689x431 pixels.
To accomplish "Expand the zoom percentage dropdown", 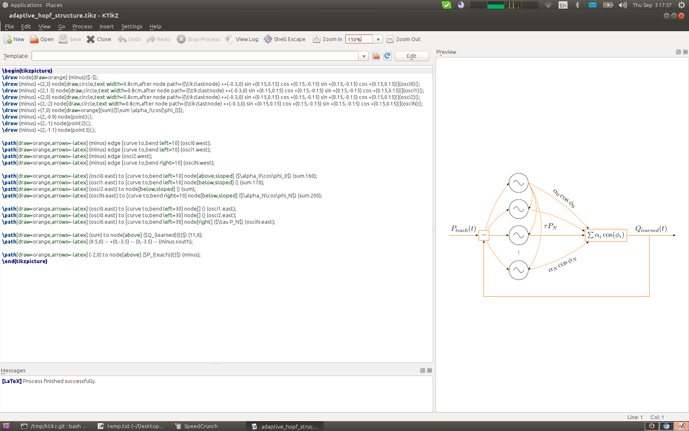I will [x=378, y=39].
